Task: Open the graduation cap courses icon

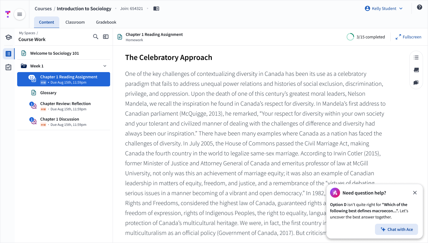Action: tap(8, 38)
